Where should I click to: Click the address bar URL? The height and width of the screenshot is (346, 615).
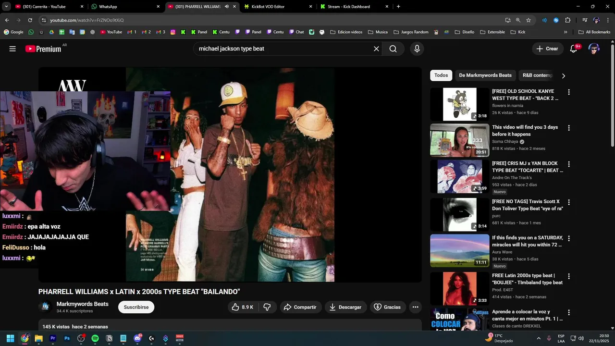tap(87, 20)
